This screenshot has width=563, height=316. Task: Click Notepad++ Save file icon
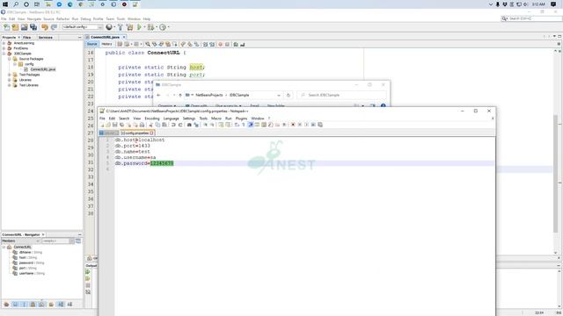click(x=115, y=125)
